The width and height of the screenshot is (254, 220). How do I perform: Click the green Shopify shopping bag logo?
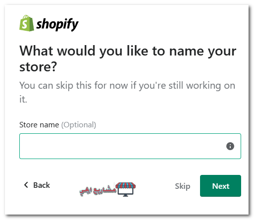coord(27,23)
